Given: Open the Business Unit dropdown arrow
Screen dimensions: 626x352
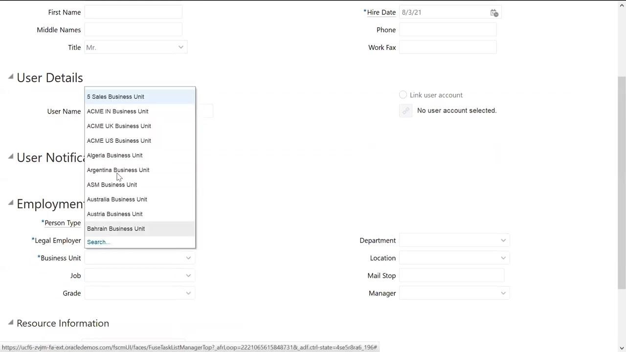Looking at the screenshot, I should [188, 258].
